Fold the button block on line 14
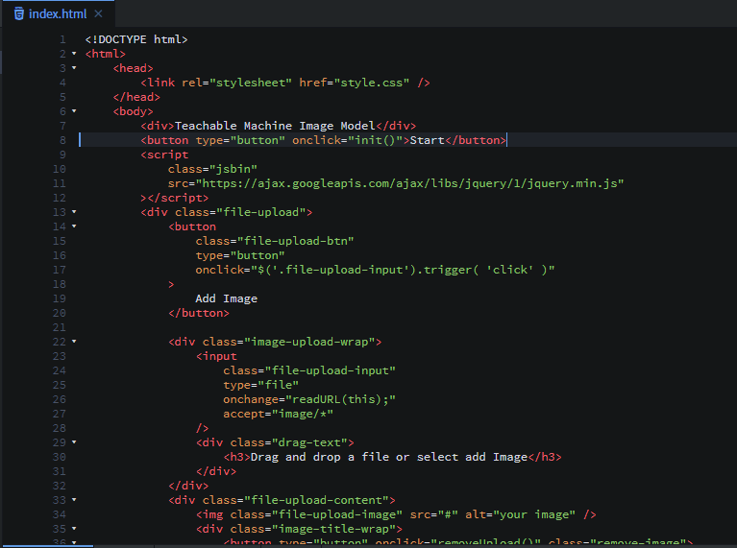737x548 pixels. [74, 226]
